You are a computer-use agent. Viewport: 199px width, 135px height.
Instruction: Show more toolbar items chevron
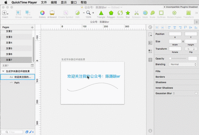pos(197,13)
